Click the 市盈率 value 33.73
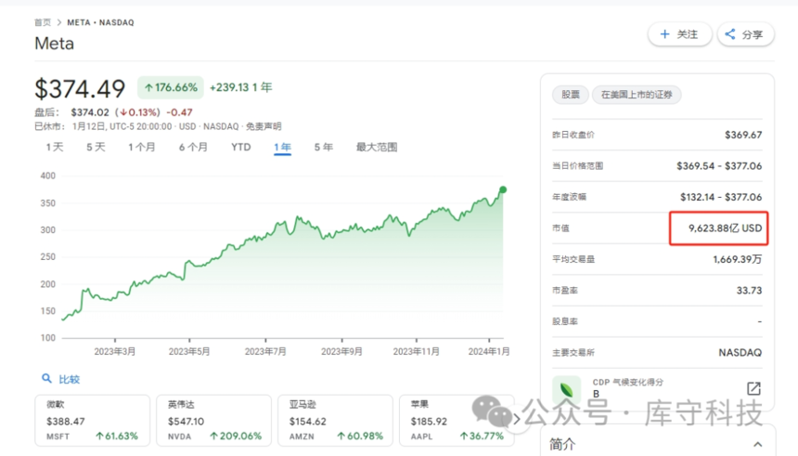 (x=749, y=291)
